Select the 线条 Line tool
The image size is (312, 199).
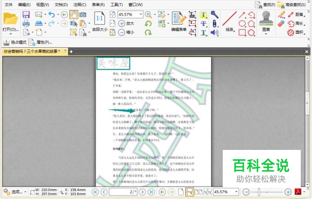pyautogui.click(x=229, y=22)
